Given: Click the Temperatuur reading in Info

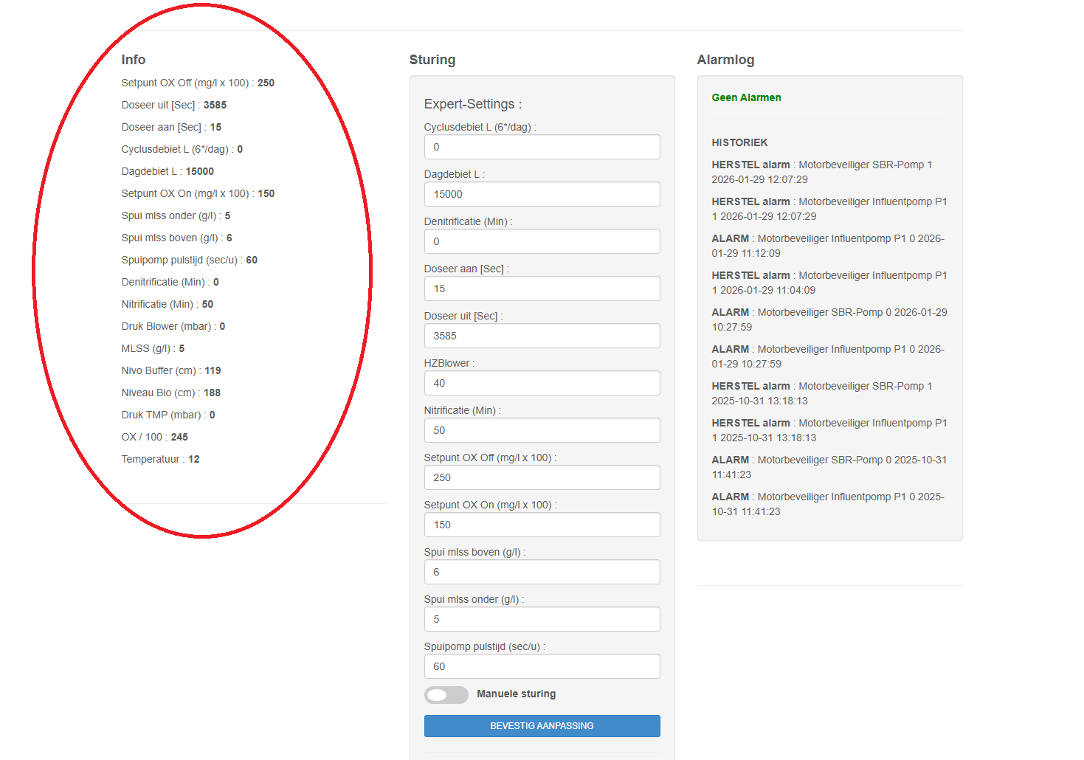Looking at the screenshot, I should click(x=160, y=459).
